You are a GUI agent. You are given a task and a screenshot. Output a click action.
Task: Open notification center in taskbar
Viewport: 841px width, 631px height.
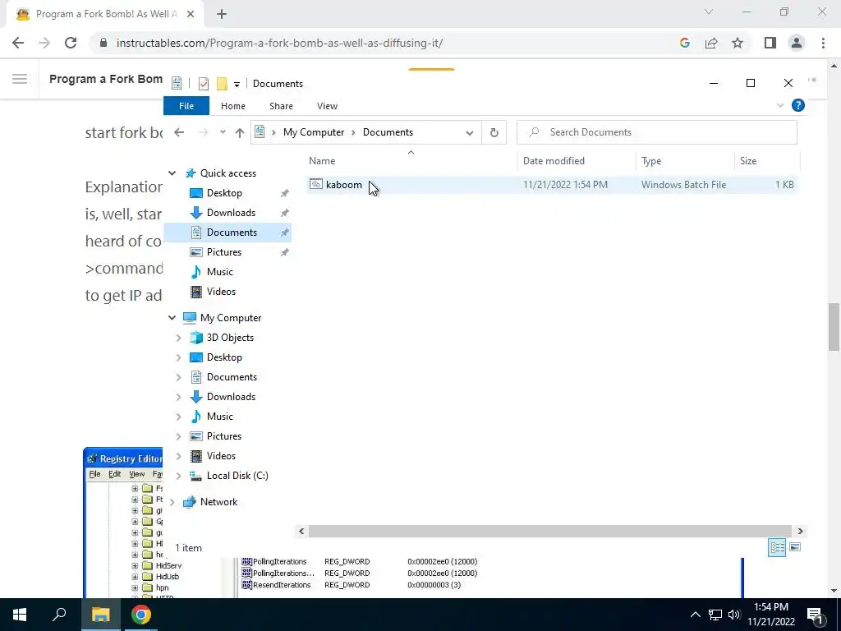tap(815, 615)
